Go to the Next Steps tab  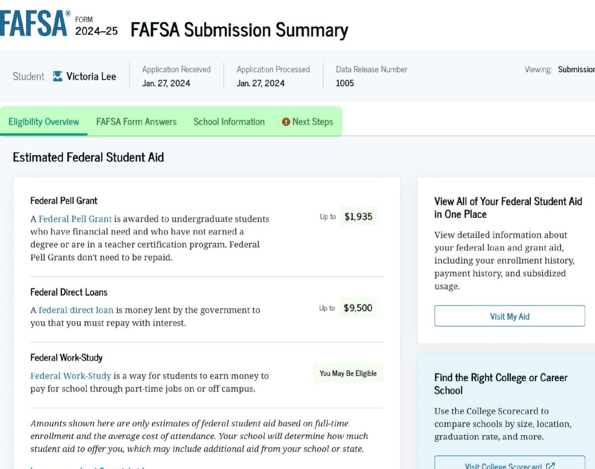pyautogui.click(x=312, y=122)
